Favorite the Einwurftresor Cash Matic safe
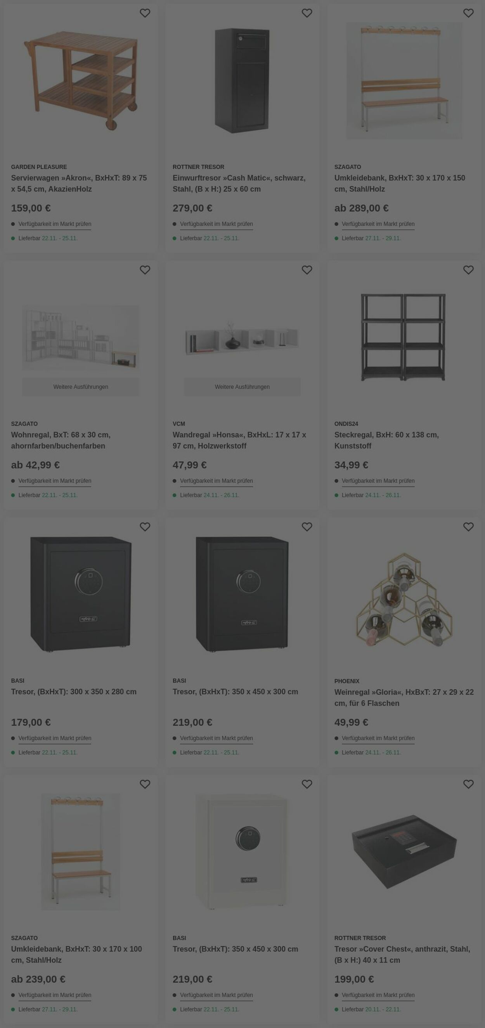 coord(307,13)
